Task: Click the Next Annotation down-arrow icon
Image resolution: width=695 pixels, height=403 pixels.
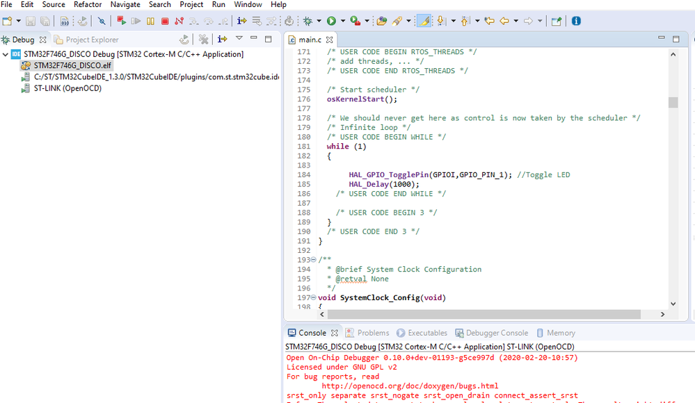Action: (440, 21)
